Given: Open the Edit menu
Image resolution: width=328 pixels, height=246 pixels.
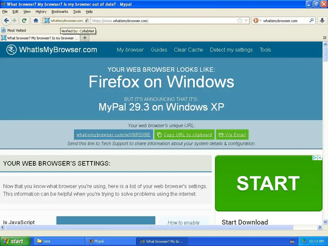Looking at the screenshot, I should tap(15, 12).
